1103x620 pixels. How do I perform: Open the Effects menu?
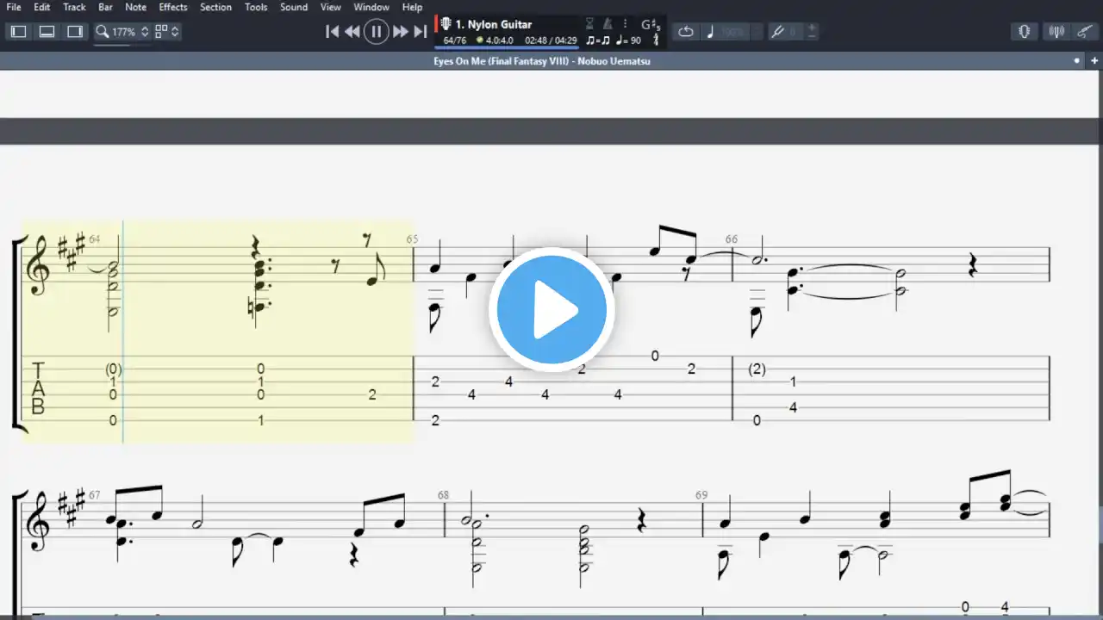173,7
